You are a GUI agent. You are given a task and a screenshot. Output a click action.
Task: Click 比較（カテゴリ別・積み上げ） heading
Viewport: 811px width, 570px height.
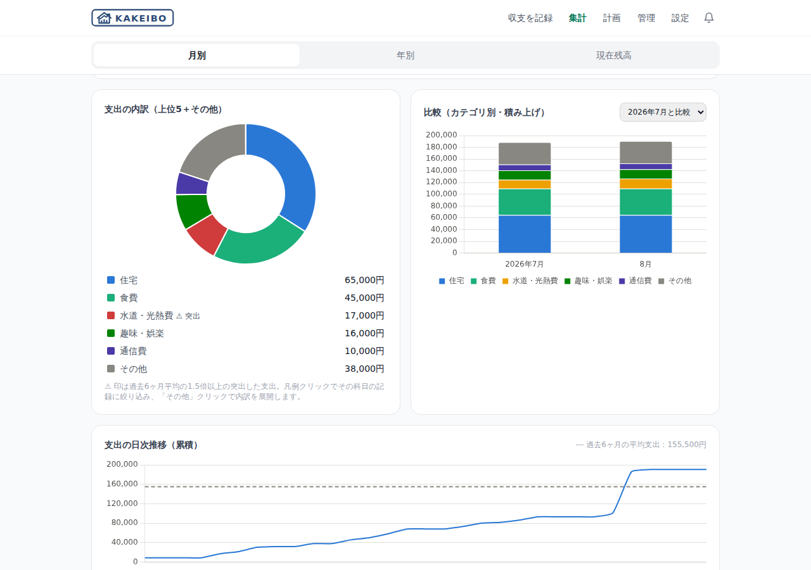486,112
